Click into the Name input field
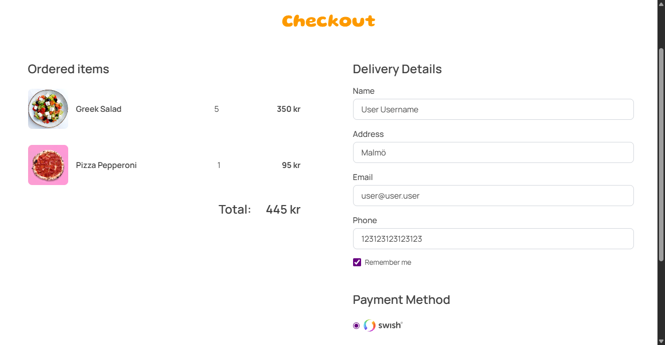Screen dimensions: 665x345 pyautogui.click(x=493, y=109)
